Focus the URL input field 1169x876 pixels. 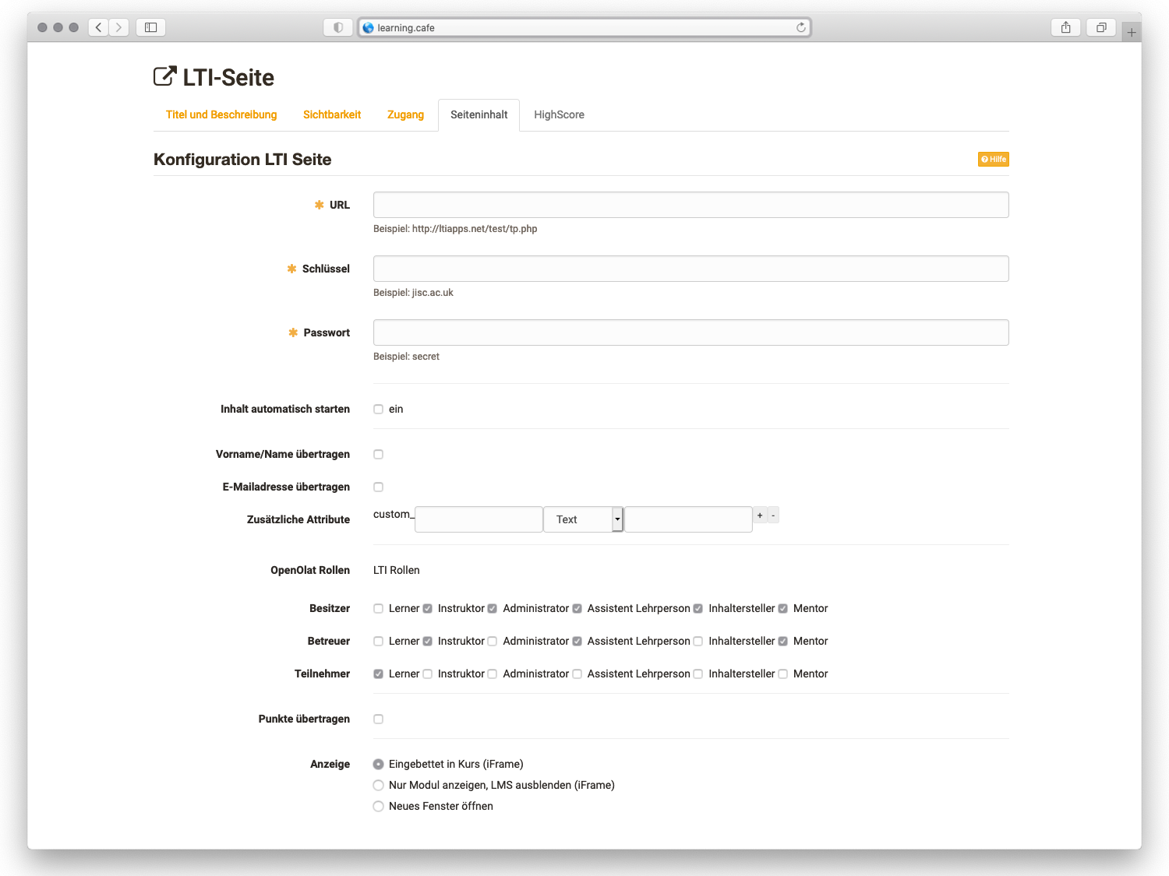(690, 205)
